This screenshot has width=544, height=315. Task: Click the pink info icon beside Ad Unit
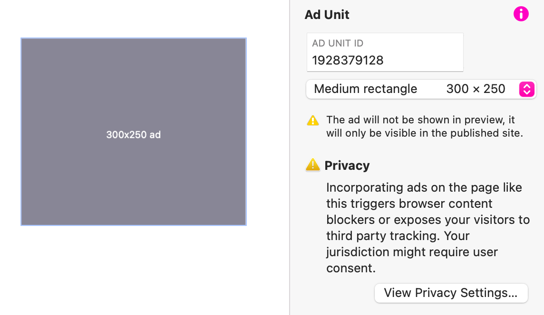pyautogui.click(x=521, y=14)
